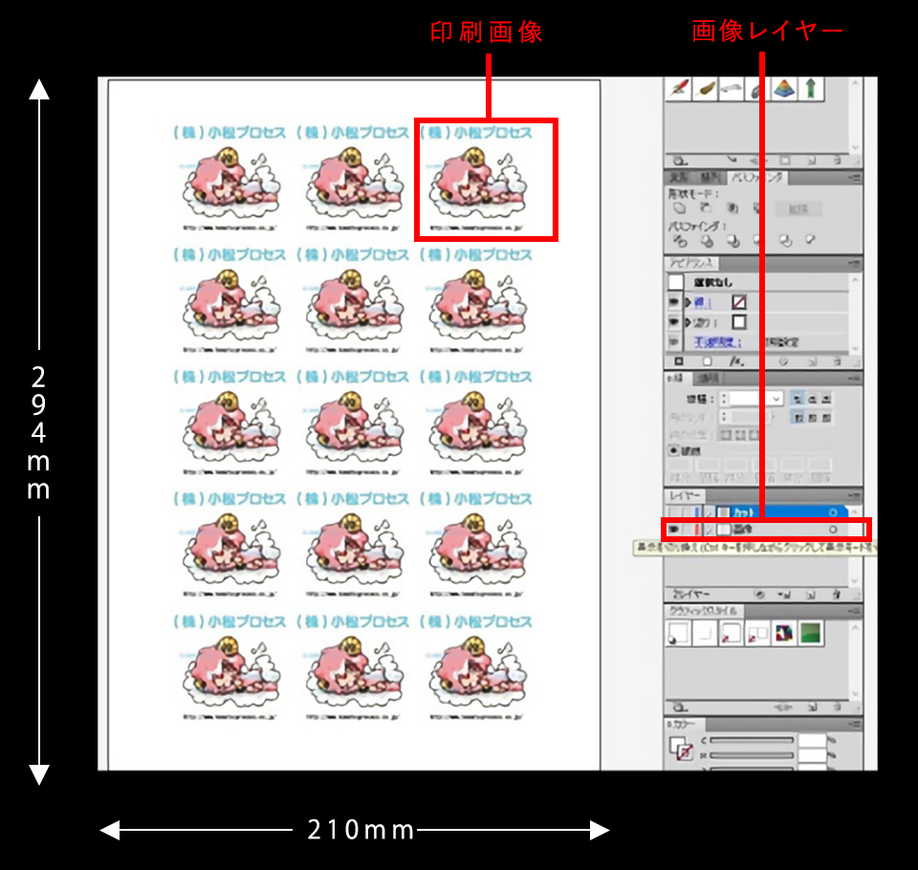The width and height of the screenshot is (918, 870).
Task: Expand the カット layer contents
Action: tap(709, 512)
